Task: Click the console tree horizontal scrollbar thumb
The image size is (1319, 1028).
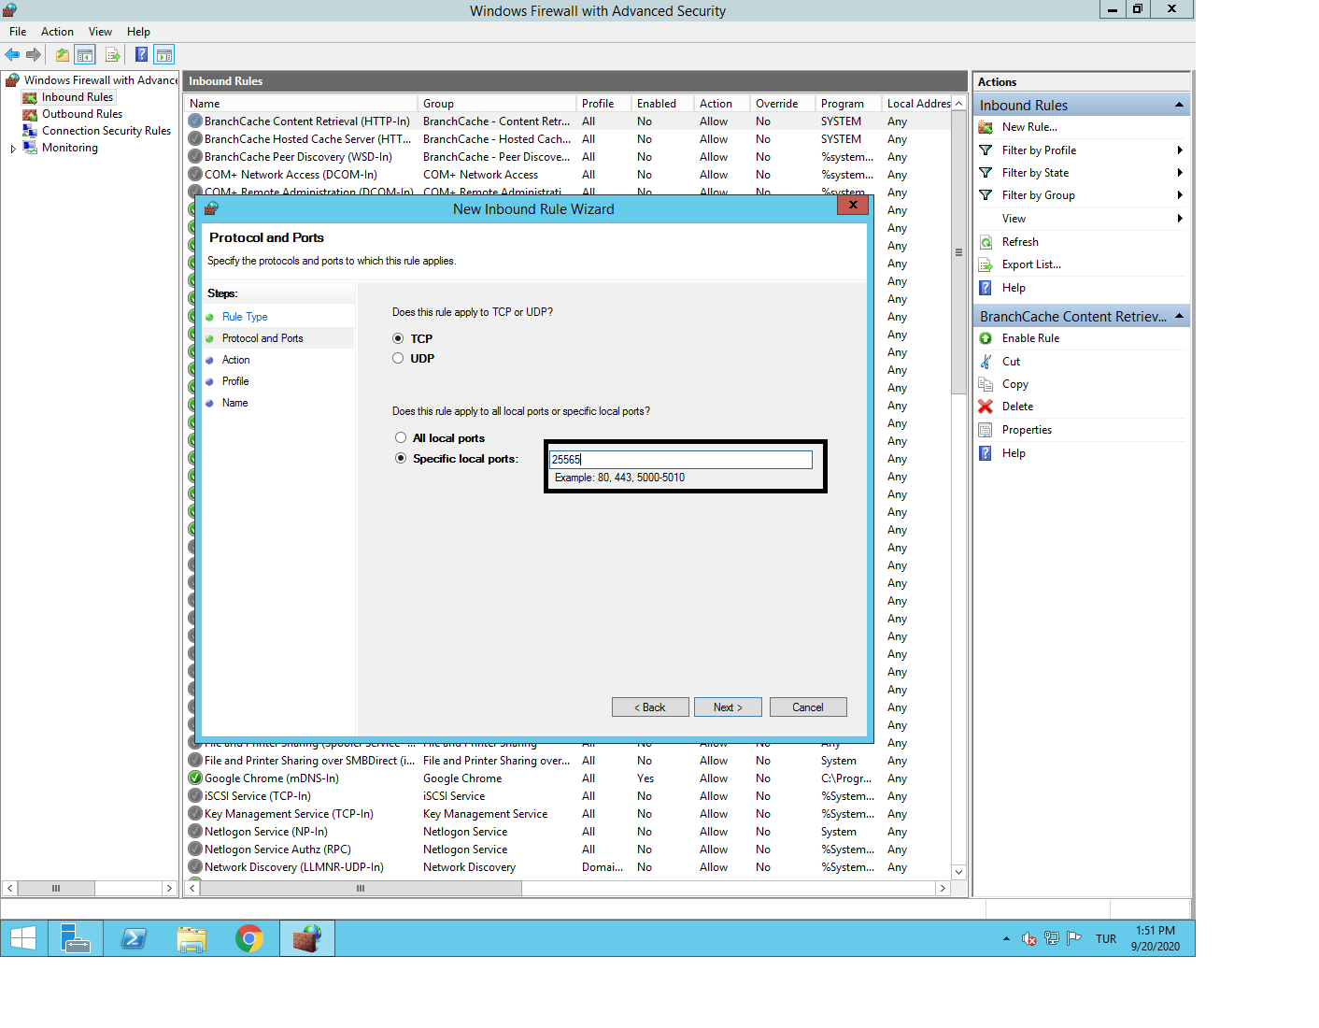Action: [56, 889]
